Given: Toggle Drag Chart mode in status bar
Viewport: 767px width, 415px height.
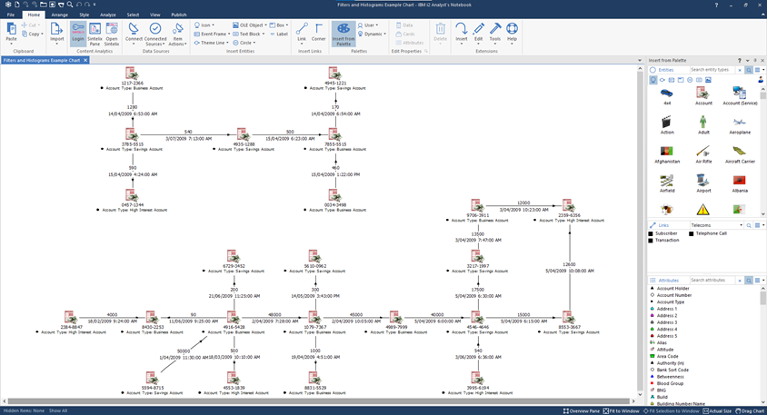Looking at the screenshot, I should (750, 410).
